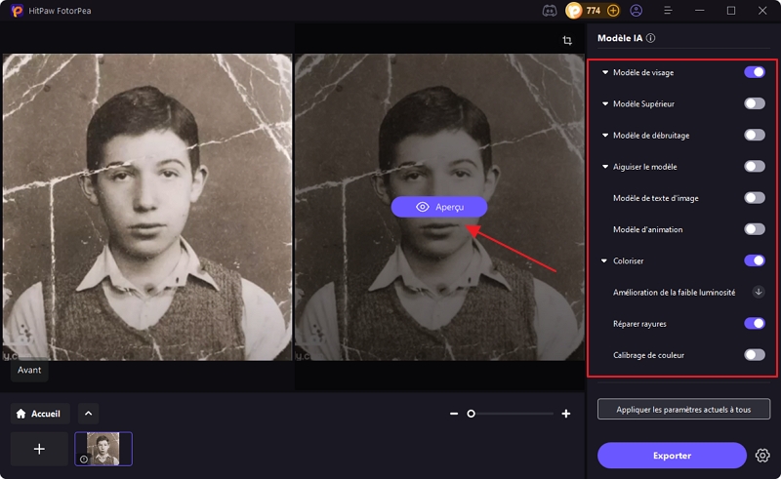Expand the Modèle Supérieur arrow
Image resolution: width=781 pixels, height=479 pixels.
(x=604, y=104)
